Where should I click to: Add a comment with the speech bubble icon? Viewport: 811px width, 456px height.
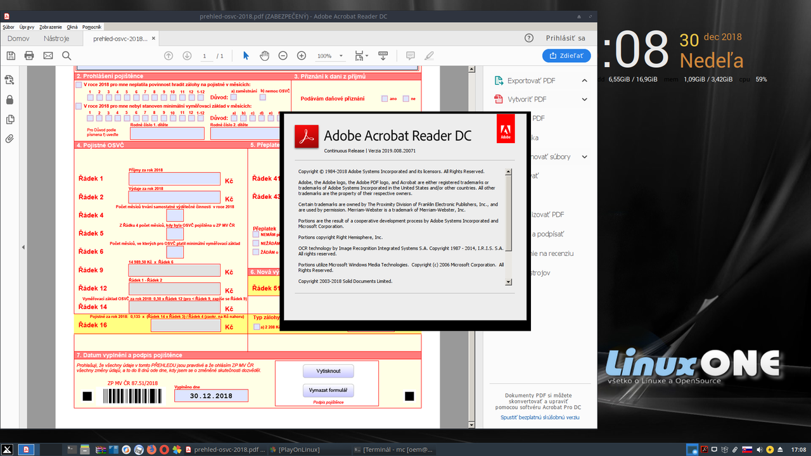411,56
